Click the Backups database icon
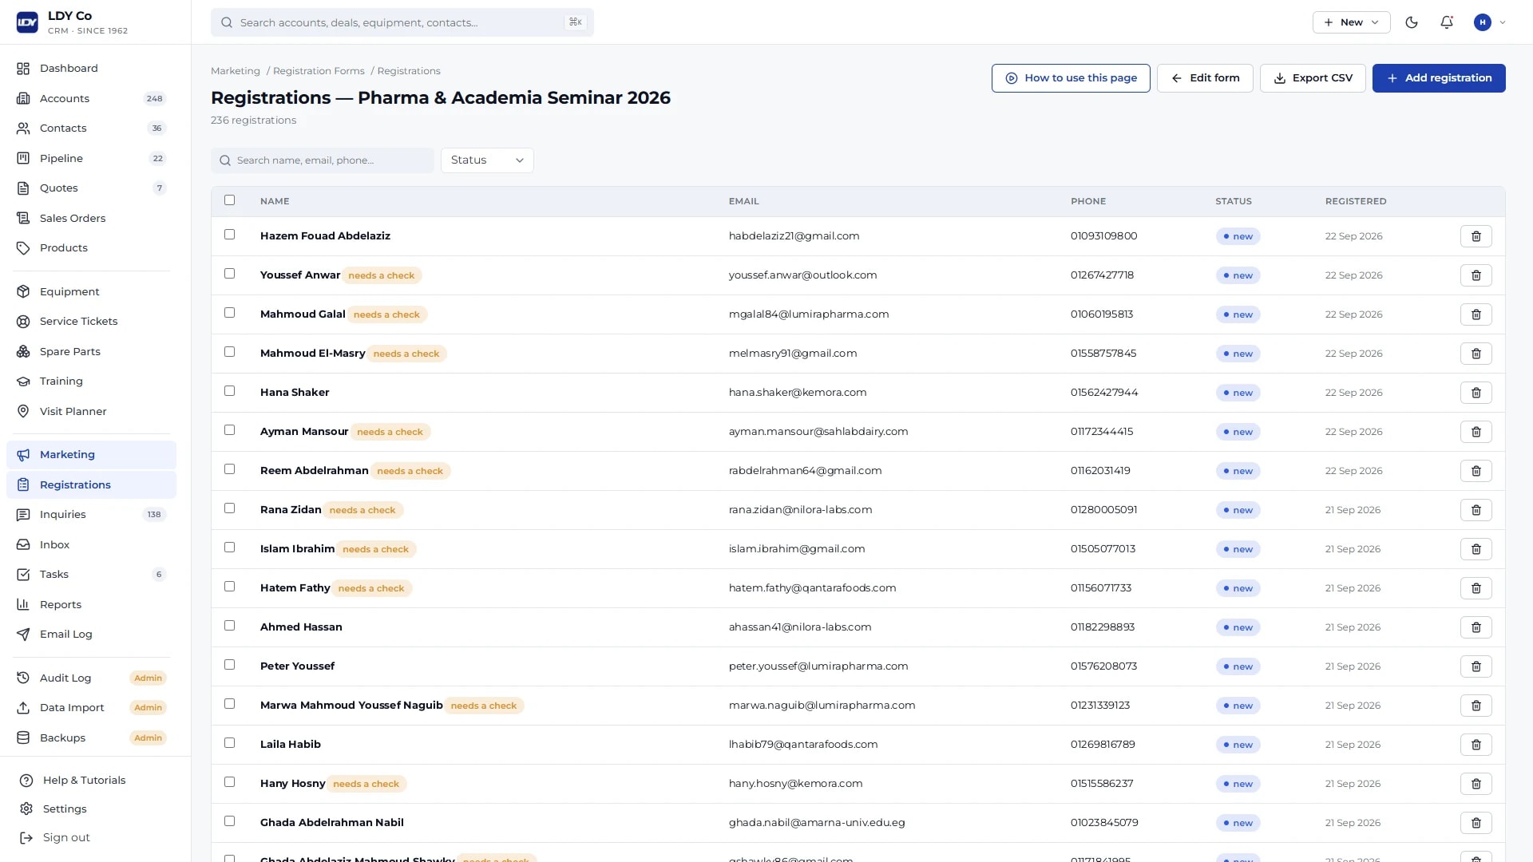Viewport: 1533px width, 862px height. (23, 737)
